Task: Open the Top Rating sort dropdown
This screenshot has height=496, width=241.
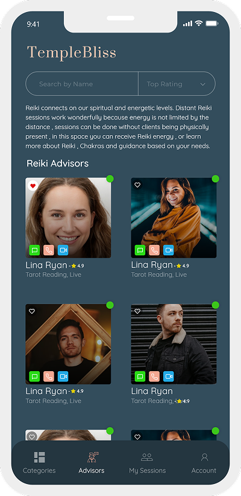Action: click(x=177, y=84)
